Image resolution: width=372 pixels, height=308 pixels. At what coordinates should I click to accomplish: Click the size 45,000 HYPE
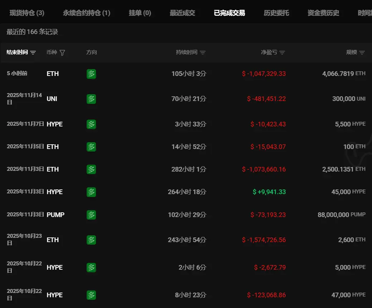(348, 192)
